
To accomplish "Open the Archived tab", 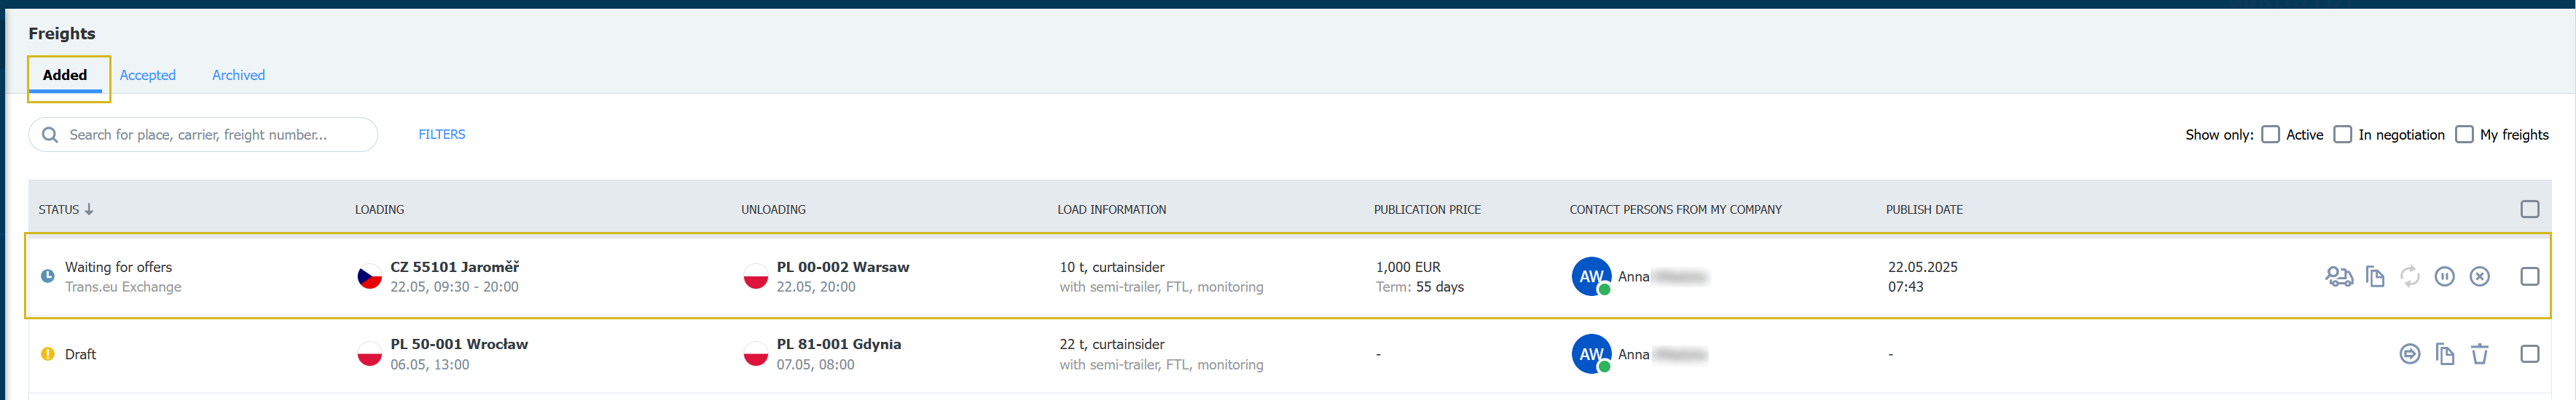I will pyautogui.click(x=238, y=75).
